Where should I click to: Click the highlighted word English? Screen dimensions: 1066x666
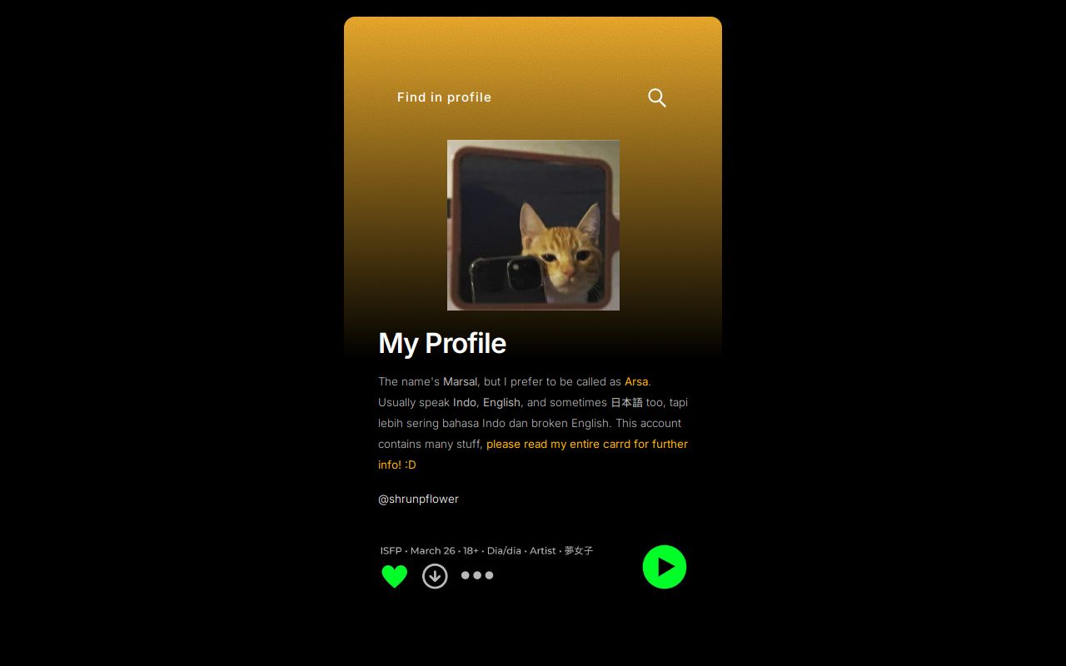(501, 402)
